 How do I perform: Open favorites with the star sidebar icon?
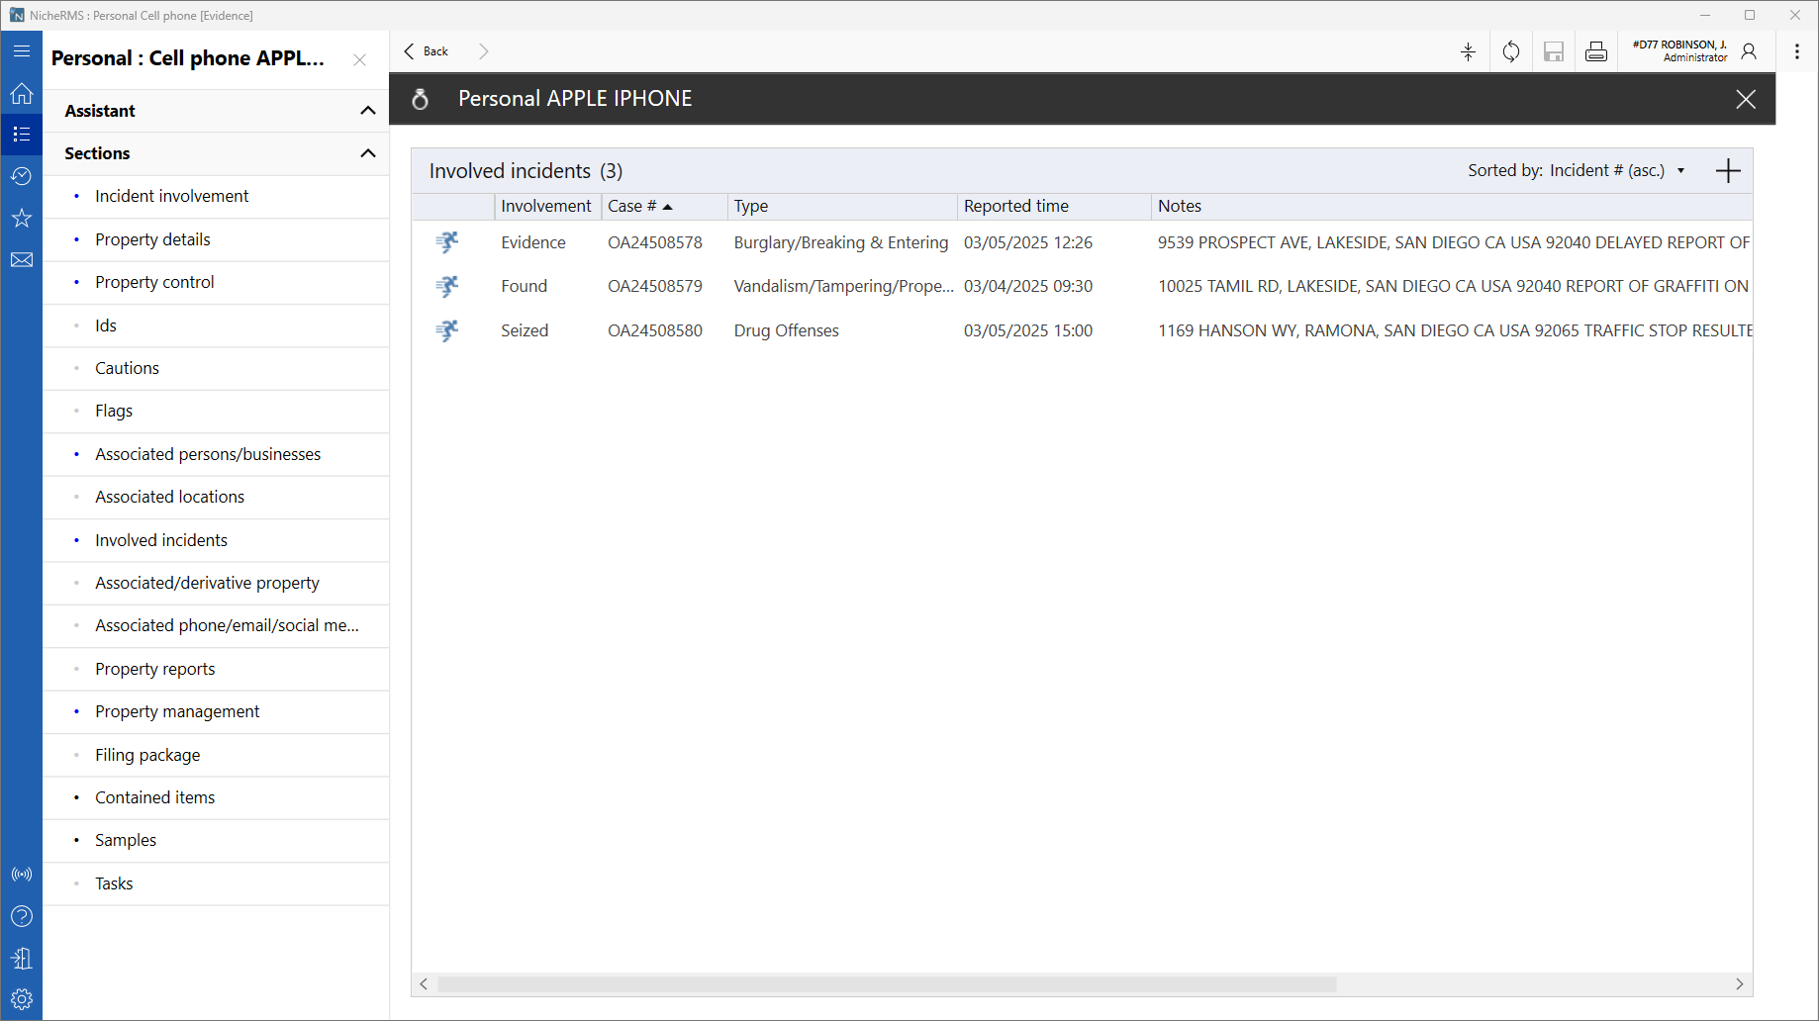(x=22, y=218)
